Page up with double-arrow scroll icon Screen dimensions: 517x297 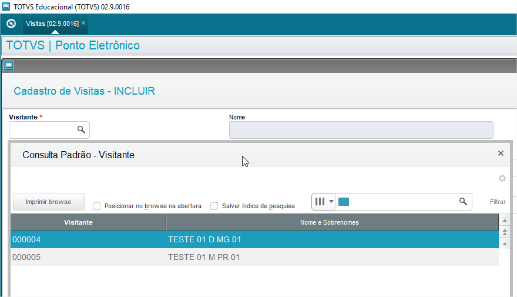(x=505, y=232)
